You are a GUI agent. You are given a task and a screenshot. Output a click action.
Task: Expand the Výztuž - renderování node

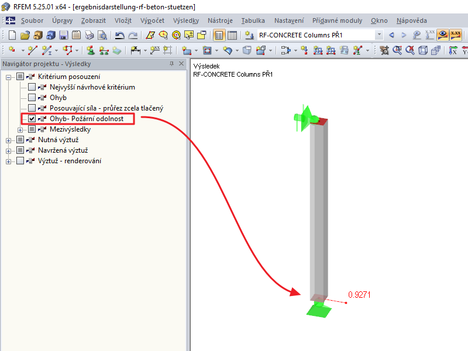(8, 161)
